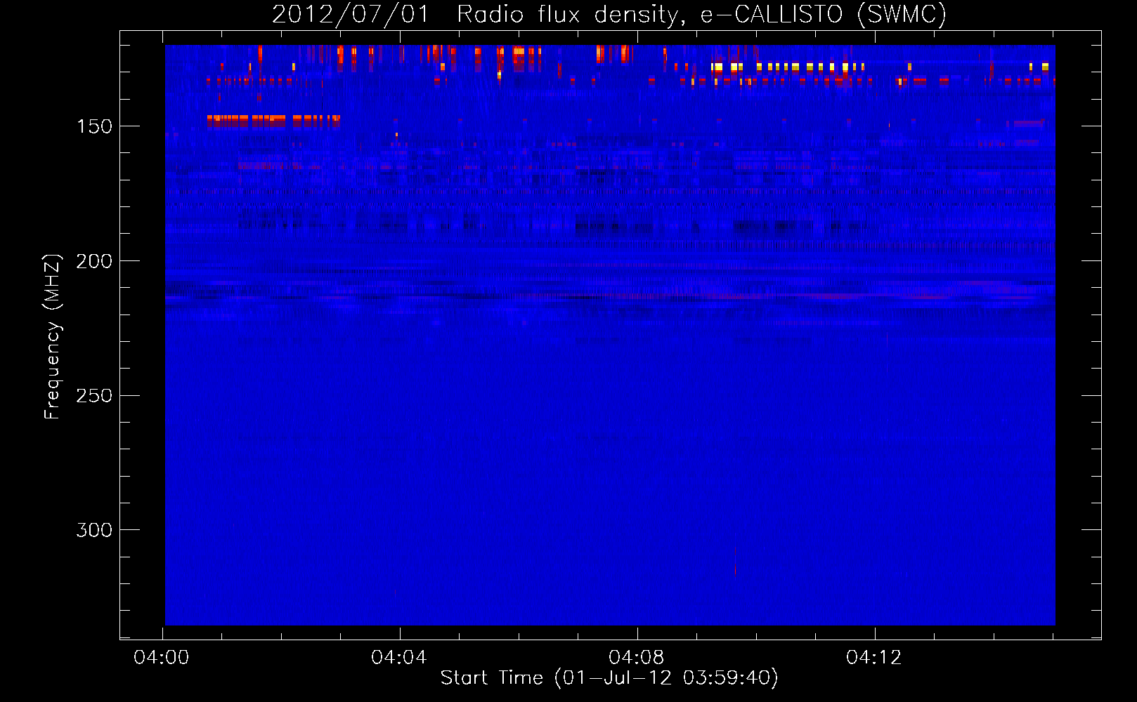Click the 04:04 time tick label

(x=399, y=657)
